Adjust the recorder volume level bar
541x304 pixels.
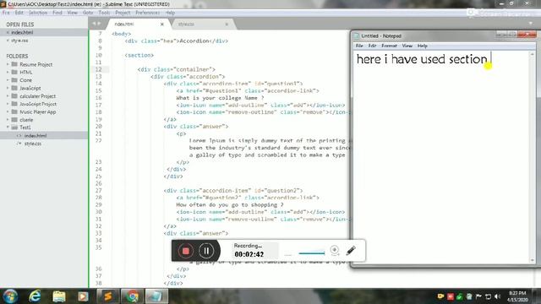coord(312,253)
